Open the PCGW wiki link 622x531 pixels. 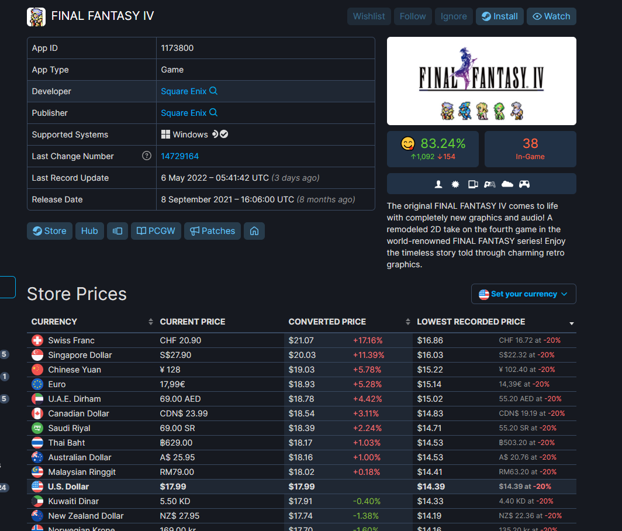(156, 231)
